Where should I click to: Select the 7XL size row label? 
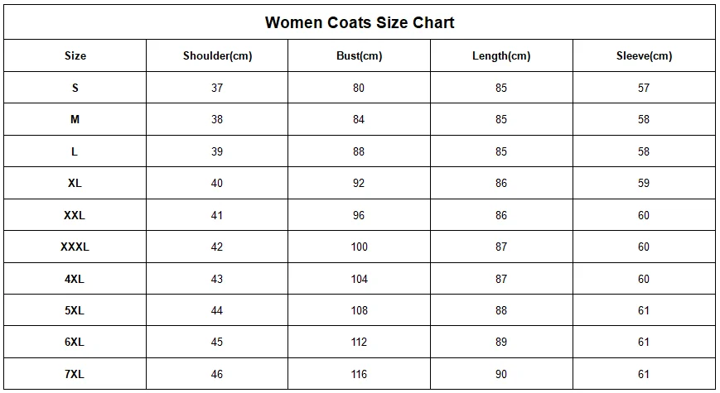tap(75, 374)
